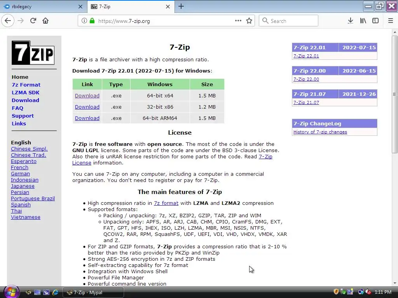Reload the current page
This screenshot has height=298, width=398.
point(33,21)
